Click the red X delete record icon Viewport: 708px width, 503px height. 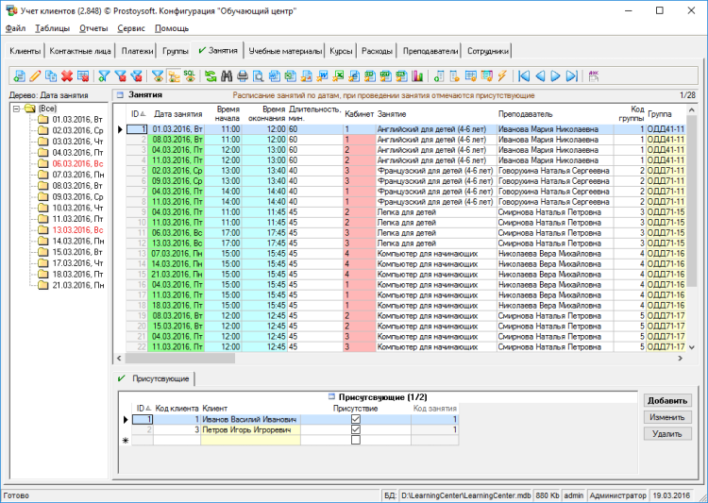[x=67, y=75]
